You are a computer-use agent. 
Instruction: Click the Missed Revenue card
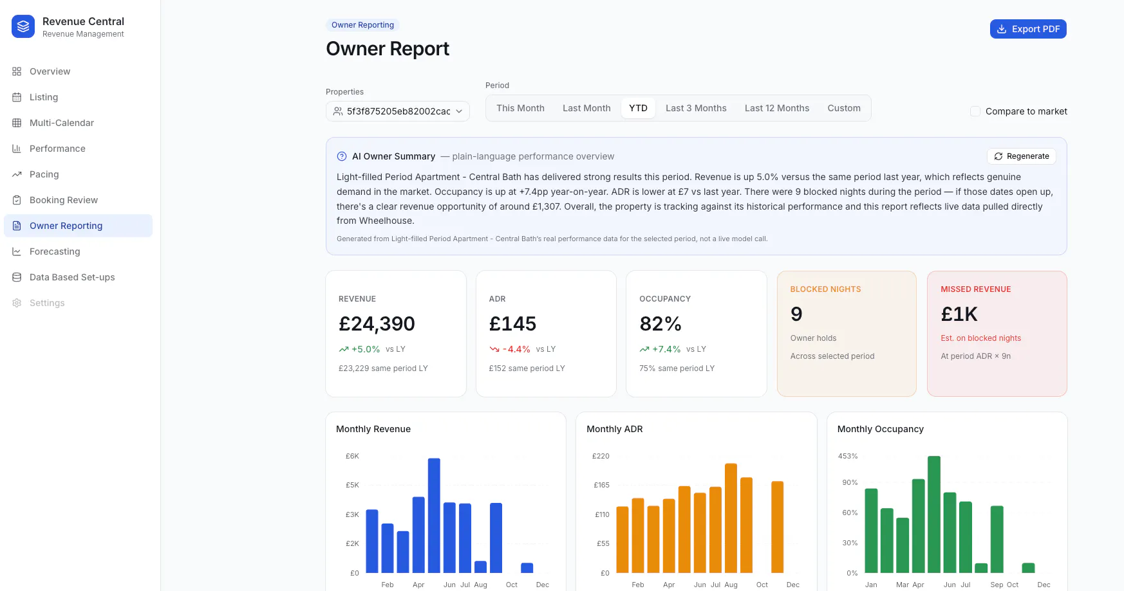(x=997, y=334)
